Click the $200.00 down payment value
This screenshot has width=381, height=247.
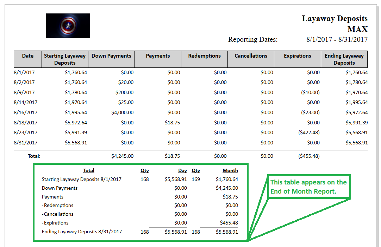tap(124, 93)
